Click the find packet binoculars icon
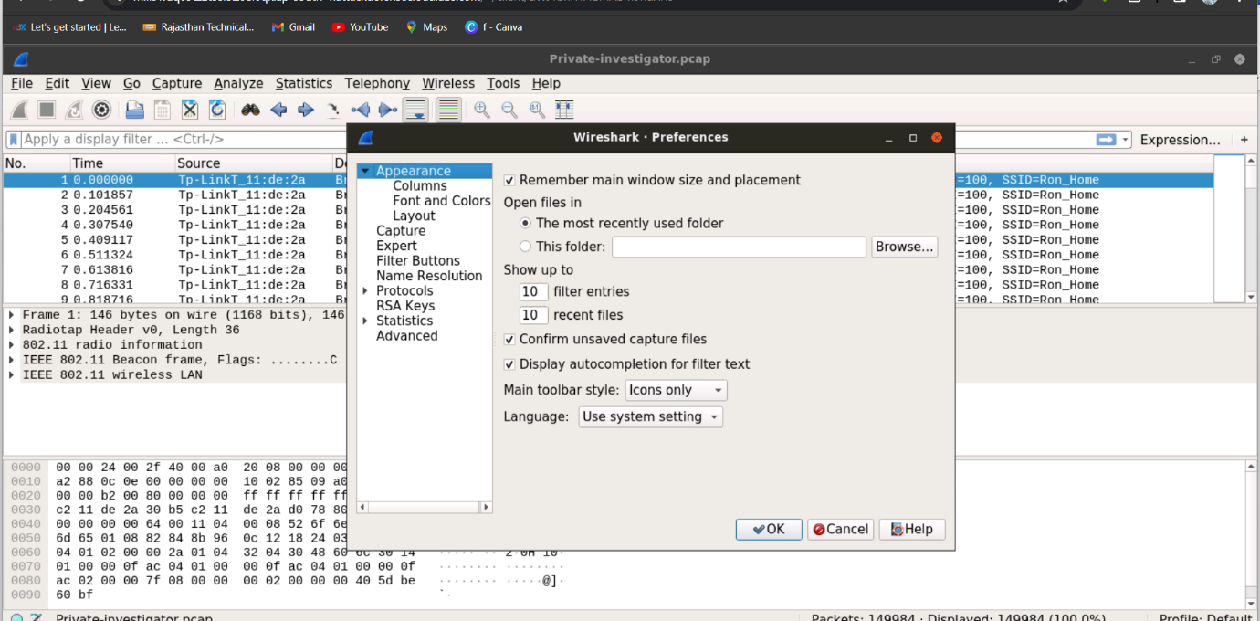1260x621 pixels. [x=251, y=111]
